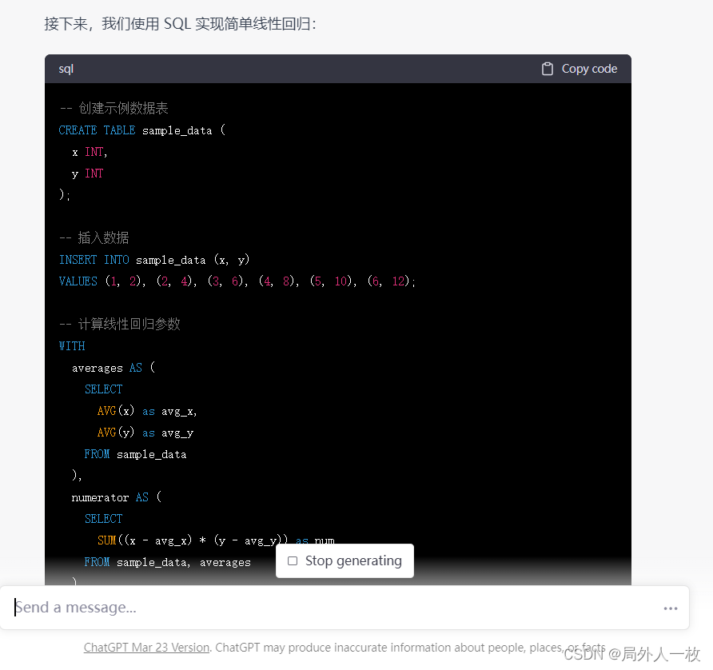Click the stop square icon
Image resolution: width=713 pixels, height=670 pixels.
[293, 560]
